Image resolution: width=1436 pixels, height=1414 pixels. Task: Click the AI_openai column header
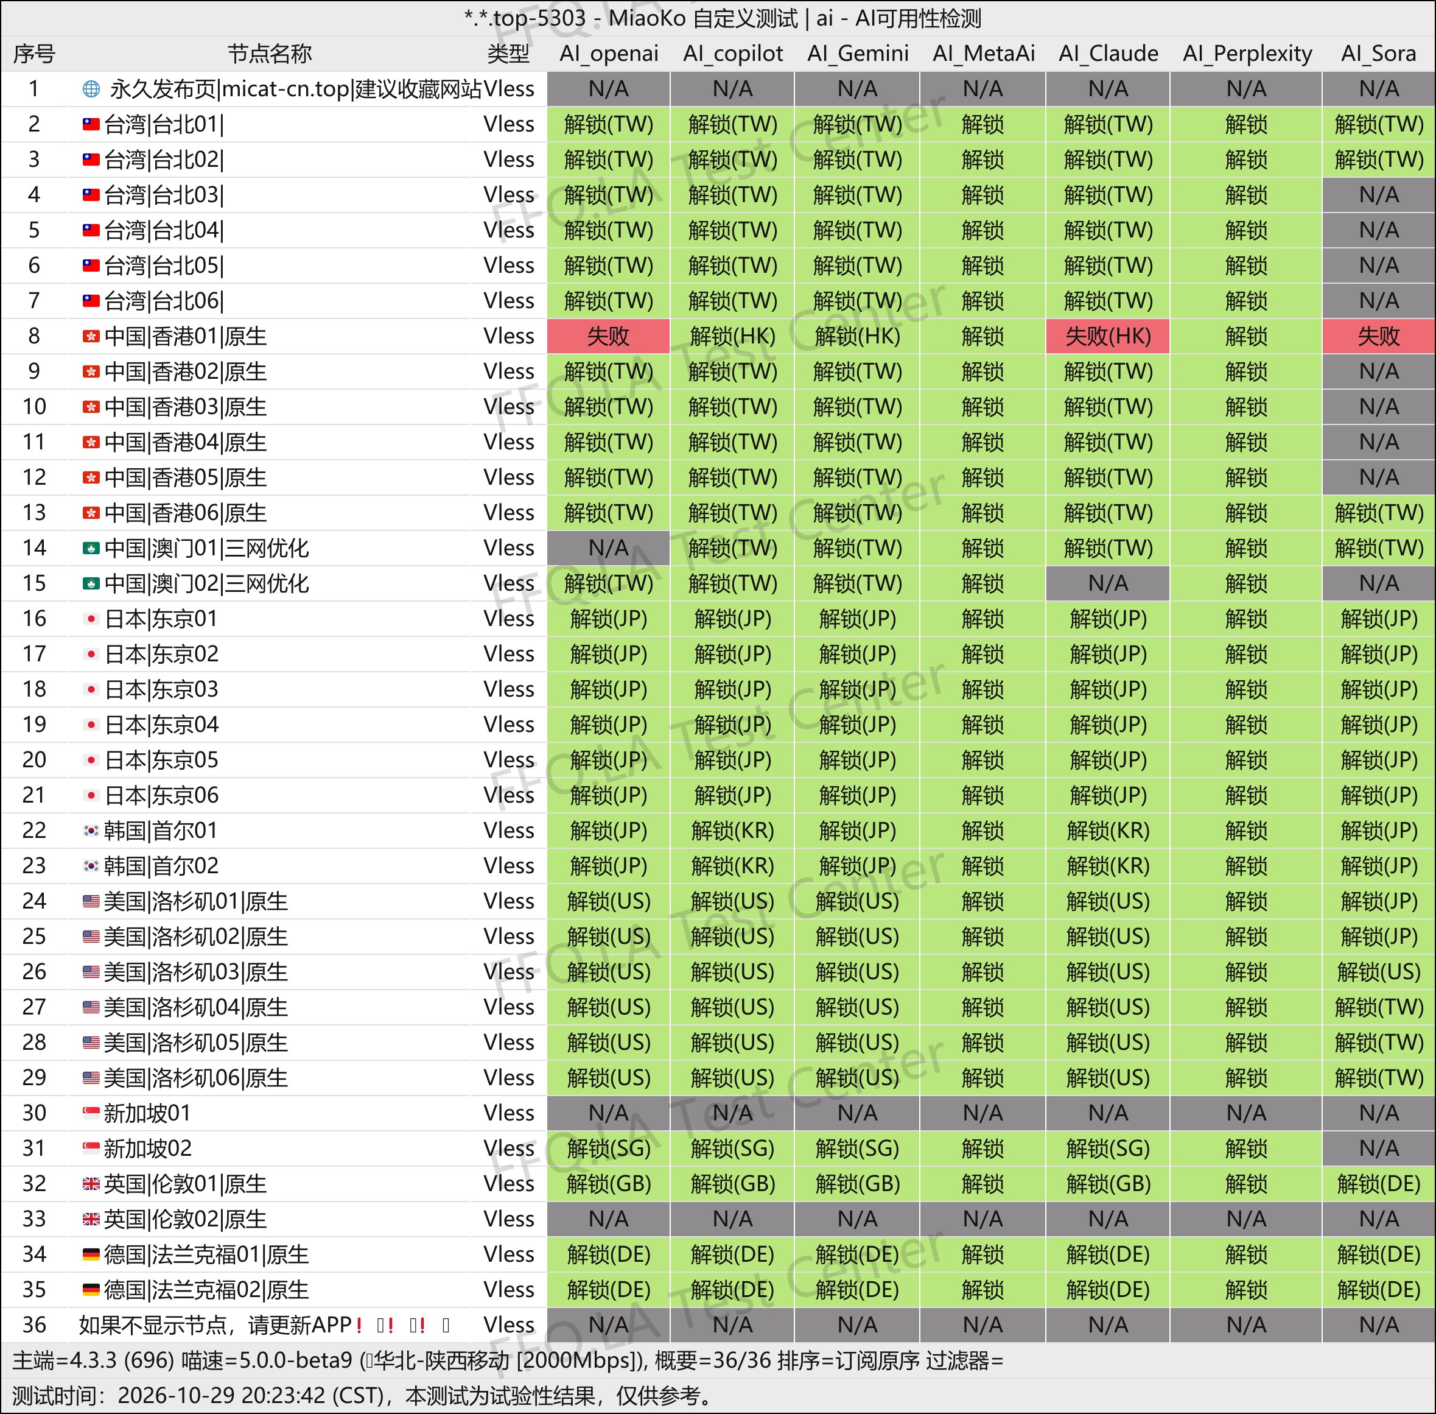609,54
